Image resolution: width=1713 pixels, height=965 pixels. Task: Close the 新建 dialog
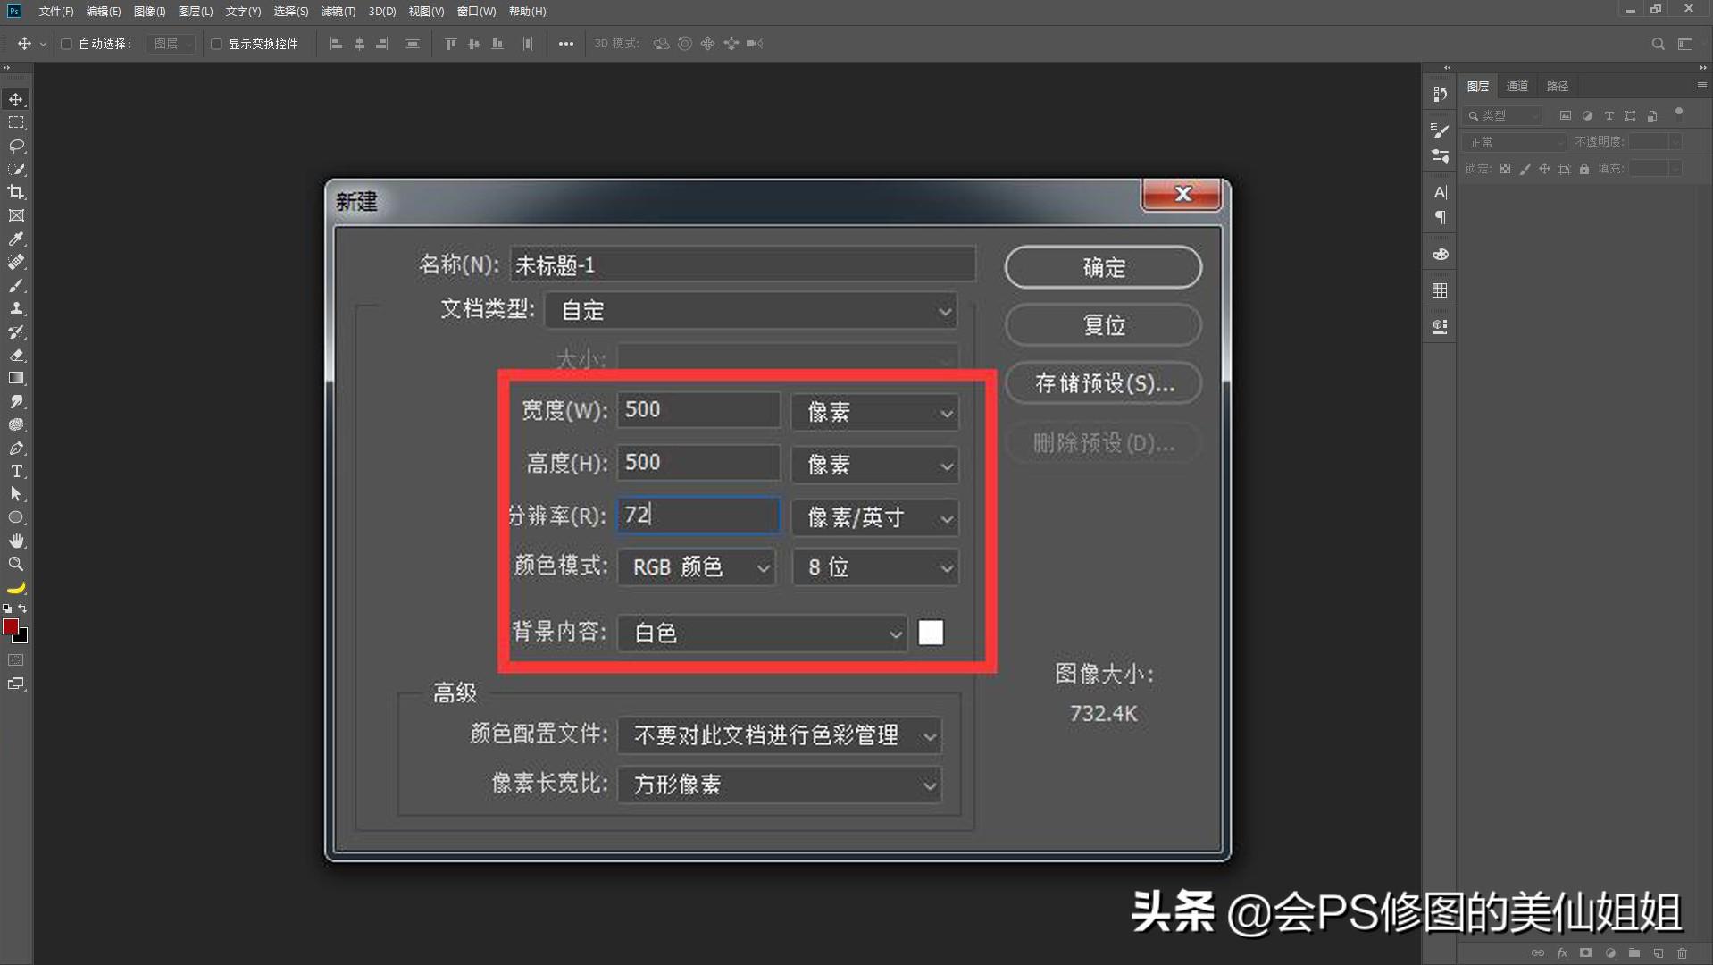[x=1182, y=194]
